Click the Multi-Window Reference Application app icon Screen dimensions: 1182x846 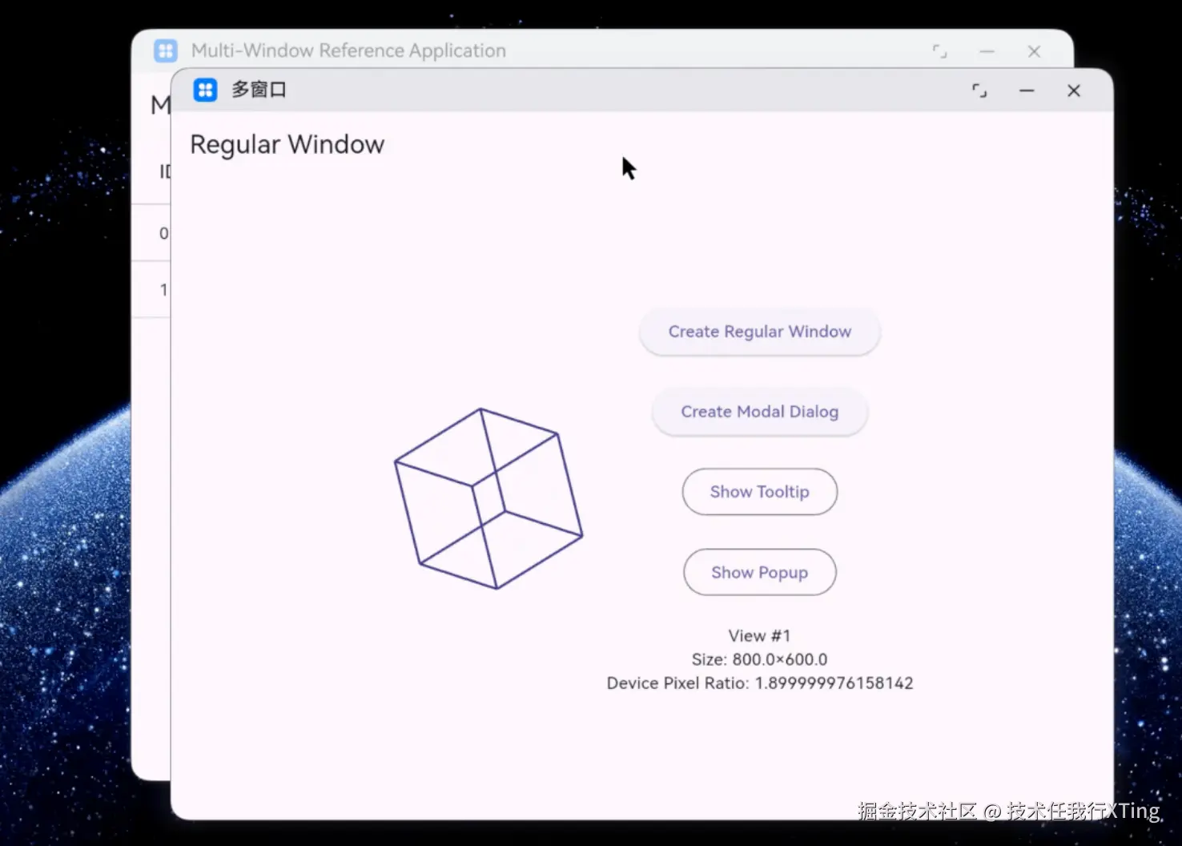[166, 50]
